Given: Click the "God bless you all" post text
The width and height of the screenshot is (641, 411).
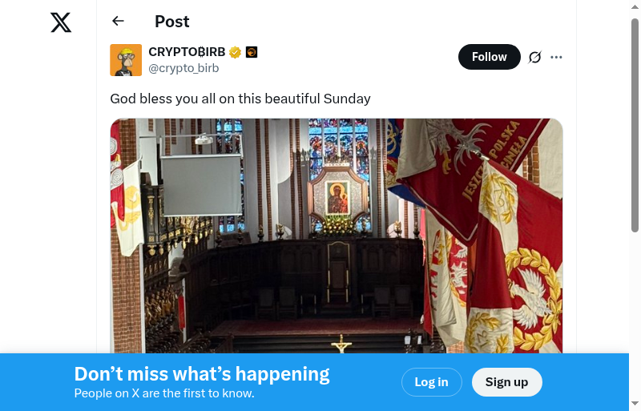Looking at the screenshot, I should [240, 99].
